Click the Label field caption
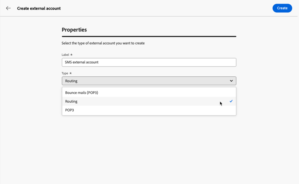Viewport: 299px width, 184px height. tap(65, 55)
